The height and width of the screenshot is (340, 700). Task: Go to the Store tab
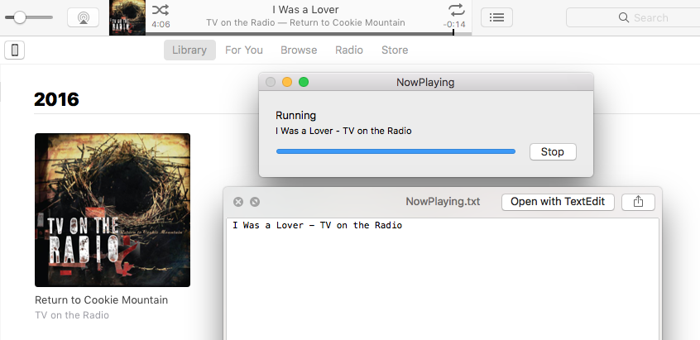(395, 50)
